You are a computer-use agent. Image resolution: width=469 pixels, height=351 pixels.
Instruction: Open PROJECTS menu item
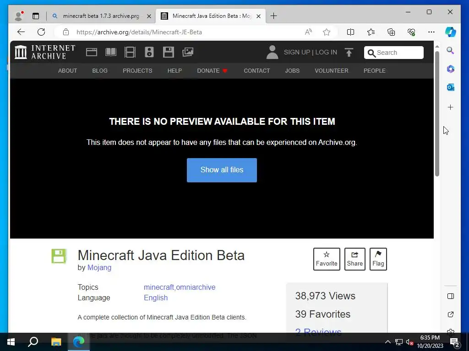tap(137, 71)
